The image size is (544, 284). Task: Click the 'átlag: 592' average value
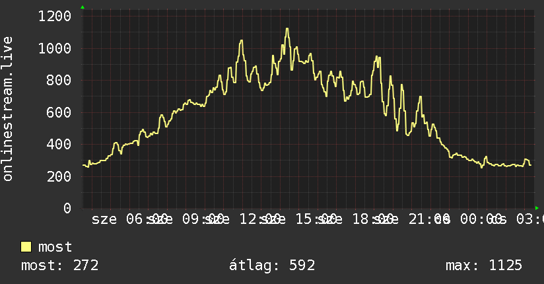[x=271, y=266]
